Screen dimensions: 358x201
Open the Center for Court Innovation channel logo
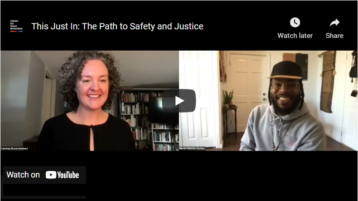pyautogui.click(x=16, y=26)
